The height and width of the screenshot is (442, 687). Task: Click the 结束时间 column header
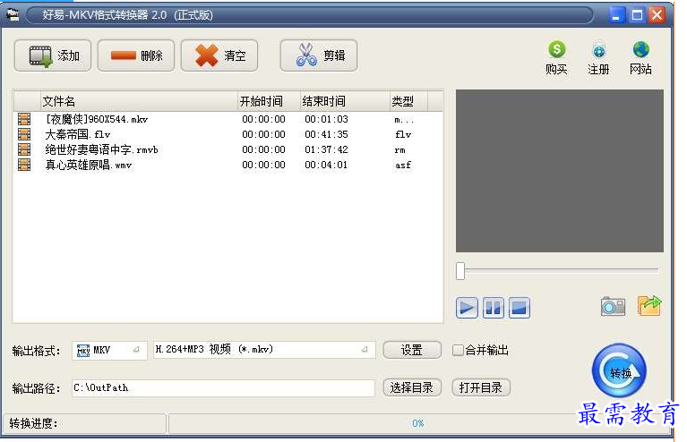pos(345,101)
